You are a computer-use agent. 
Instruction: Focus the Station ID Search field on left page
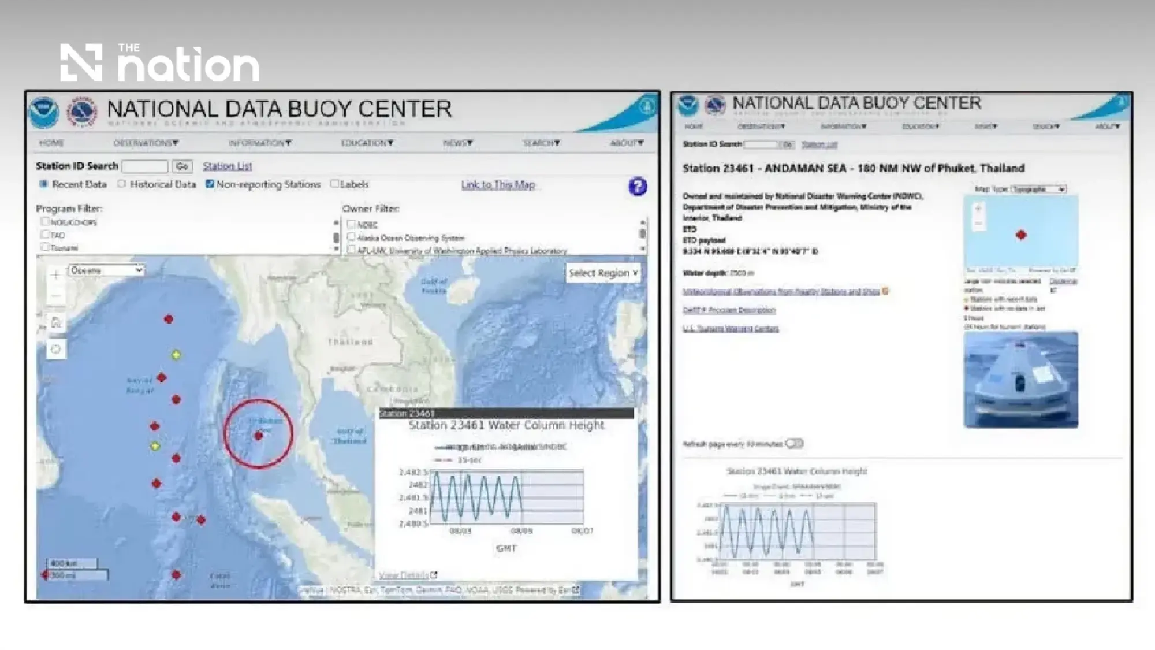(145, 166)
